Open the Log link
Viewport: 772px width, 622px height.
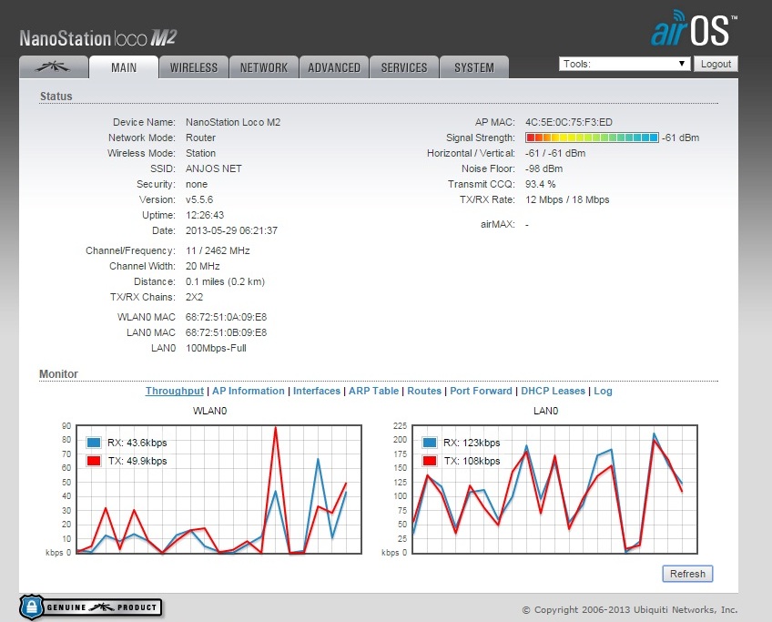pos(603,391)
